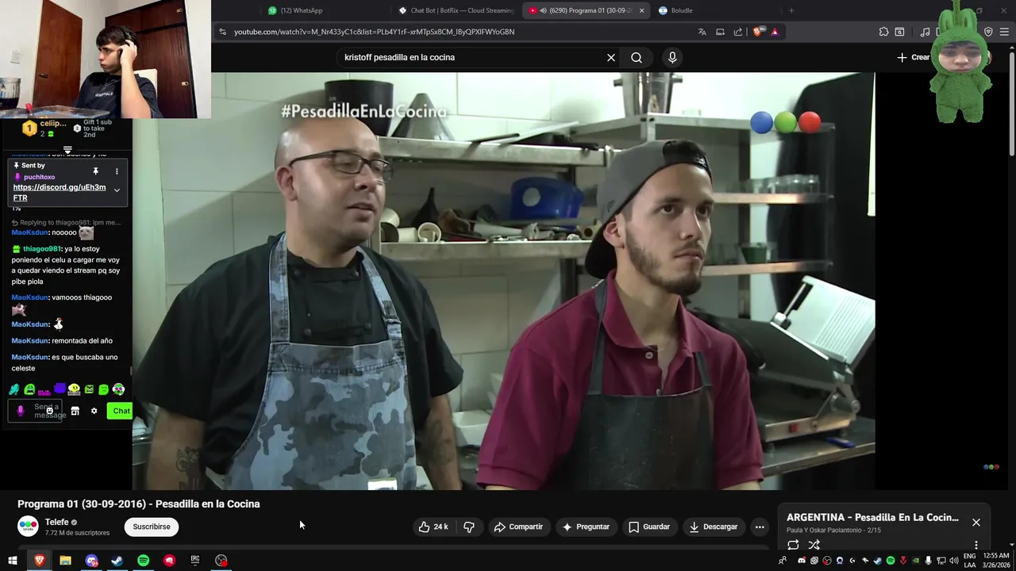Toggle playlist loop icon
Image resolution: width=1016 pixels, height=571 pixels.
793,545
